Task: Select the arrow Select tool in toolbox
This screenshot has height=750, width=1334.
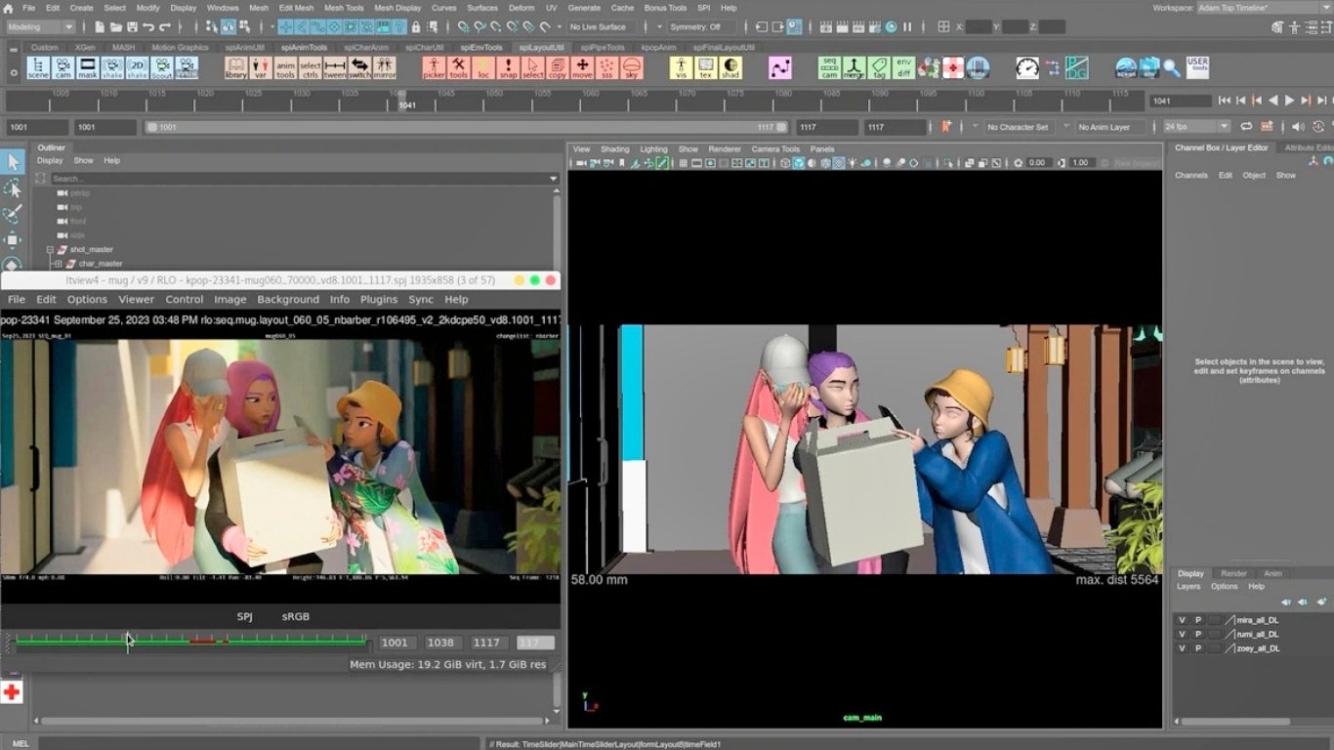Action: click(13, 161)
